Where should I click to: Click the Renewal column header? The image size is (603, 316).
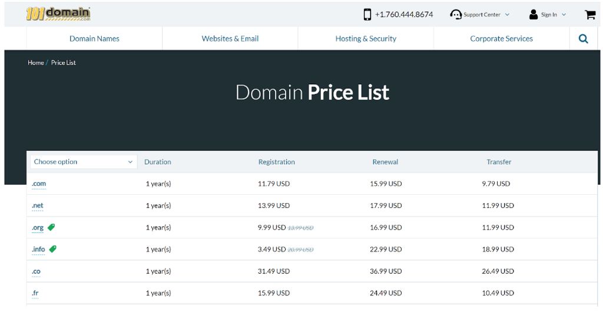385,162
